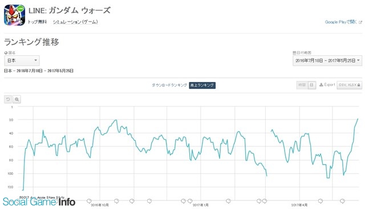Screen dimensions: 365x209
Task: Select the シミュレーション(ゲーム) category tab
Action: 75,22
